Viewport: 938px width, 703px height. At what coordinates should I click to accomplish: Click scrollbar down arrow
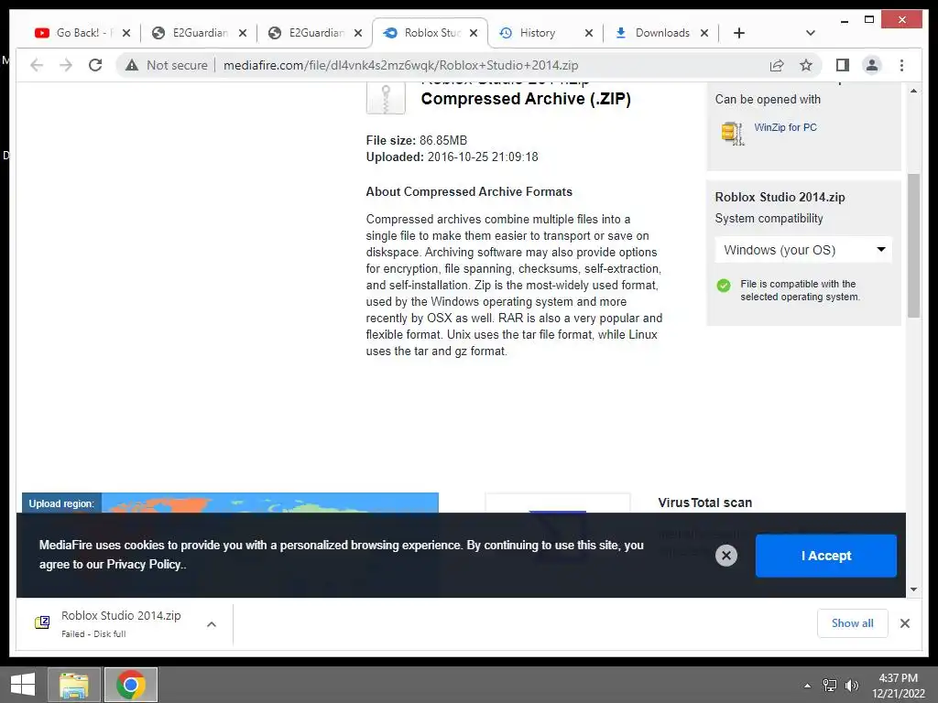tap(913, 589)
